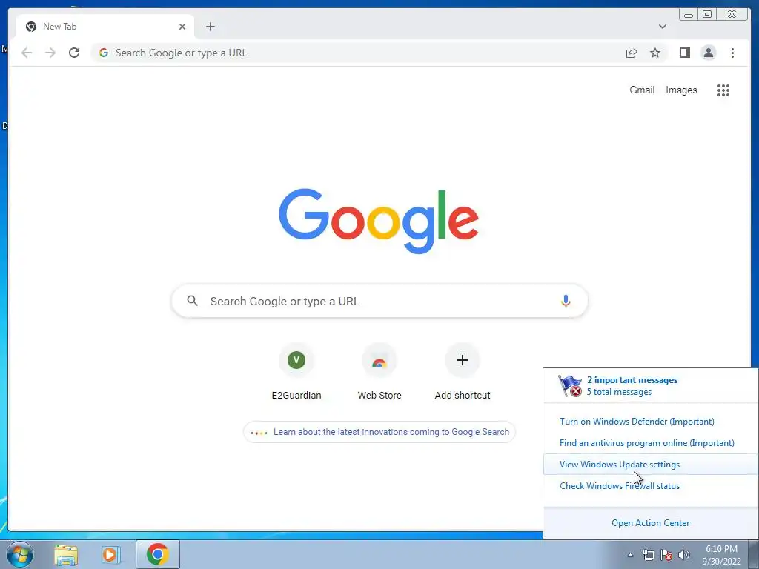Open the Google apps grid
This screenshot has width=759, height=569.
pos(723,90)
